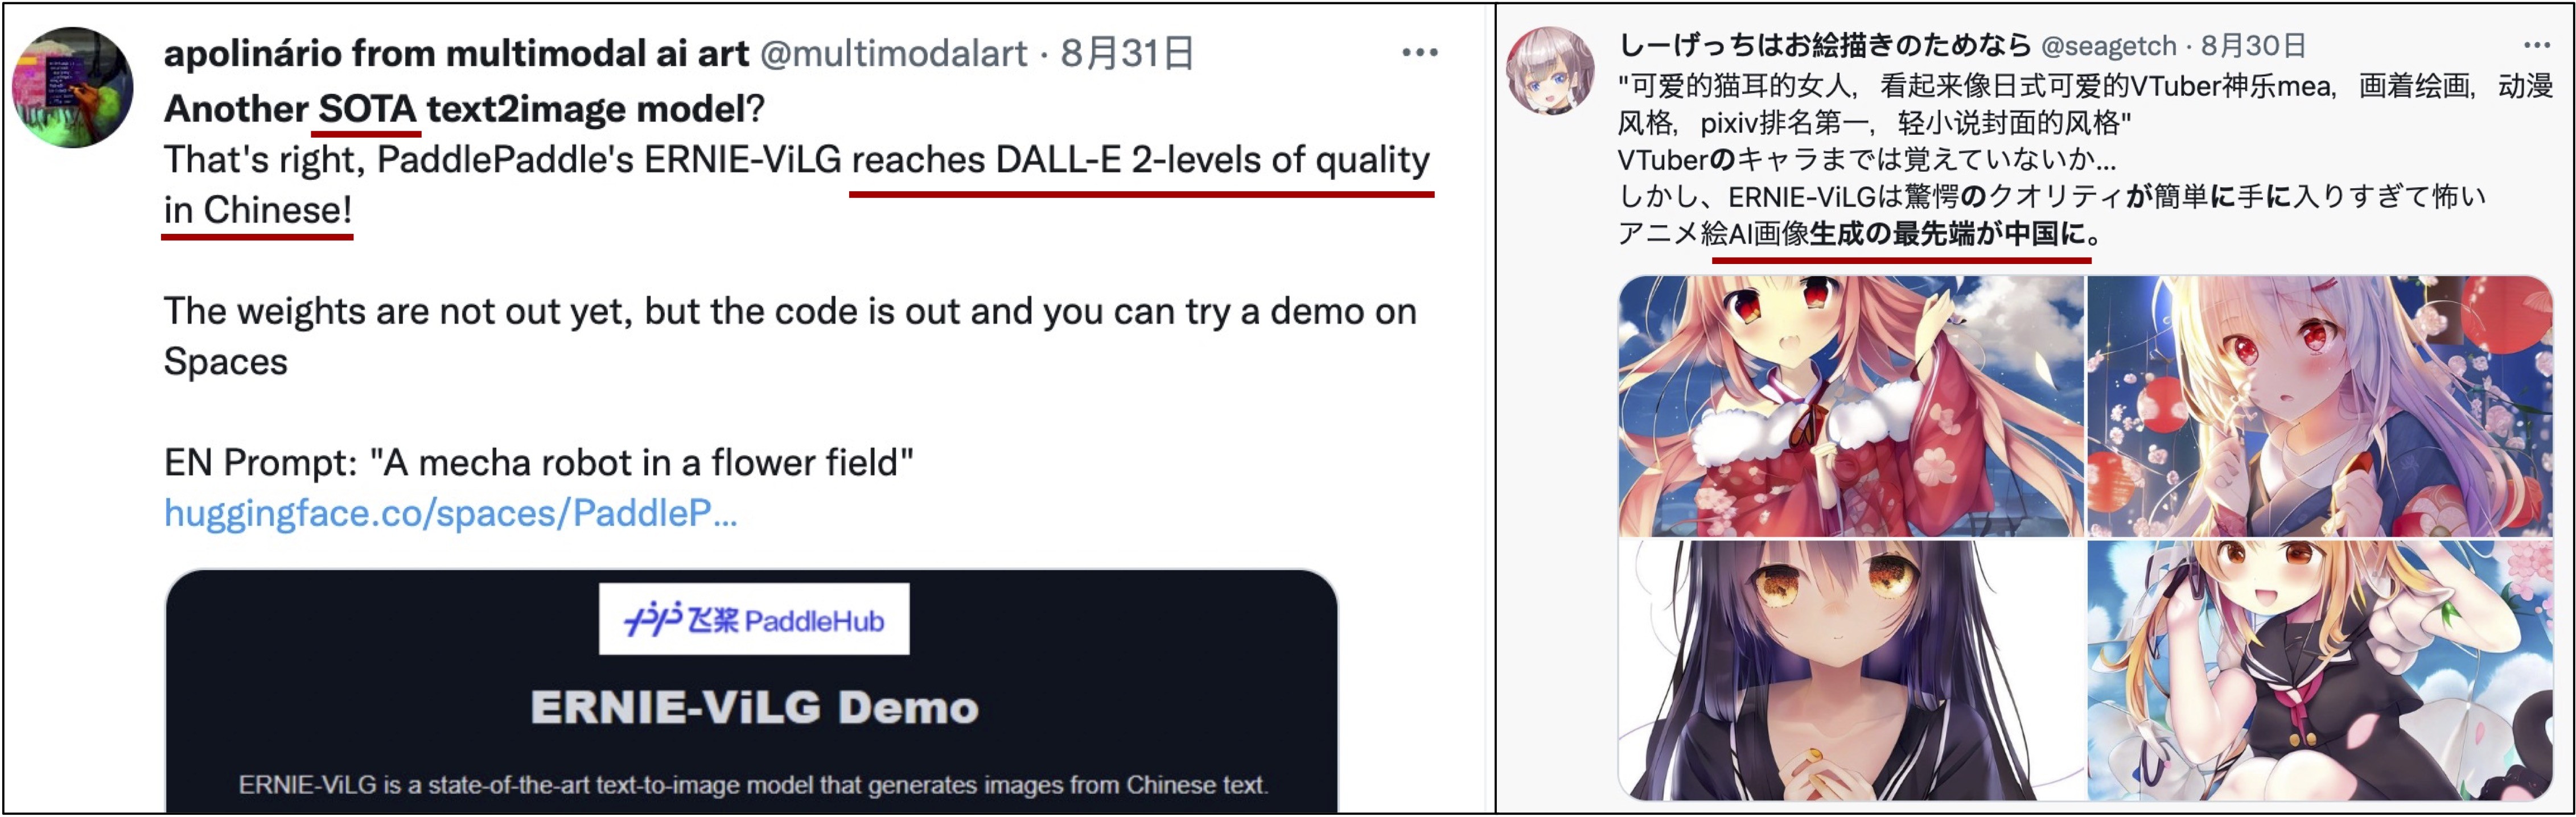Open the 8月31日 tweet timestamp
2576x817 pixels.
click(x=1127, y=53)
